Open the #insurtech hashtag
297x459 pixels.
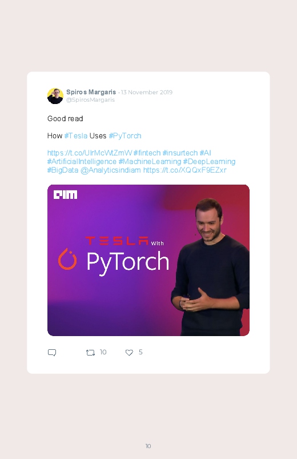pos(180,153)
